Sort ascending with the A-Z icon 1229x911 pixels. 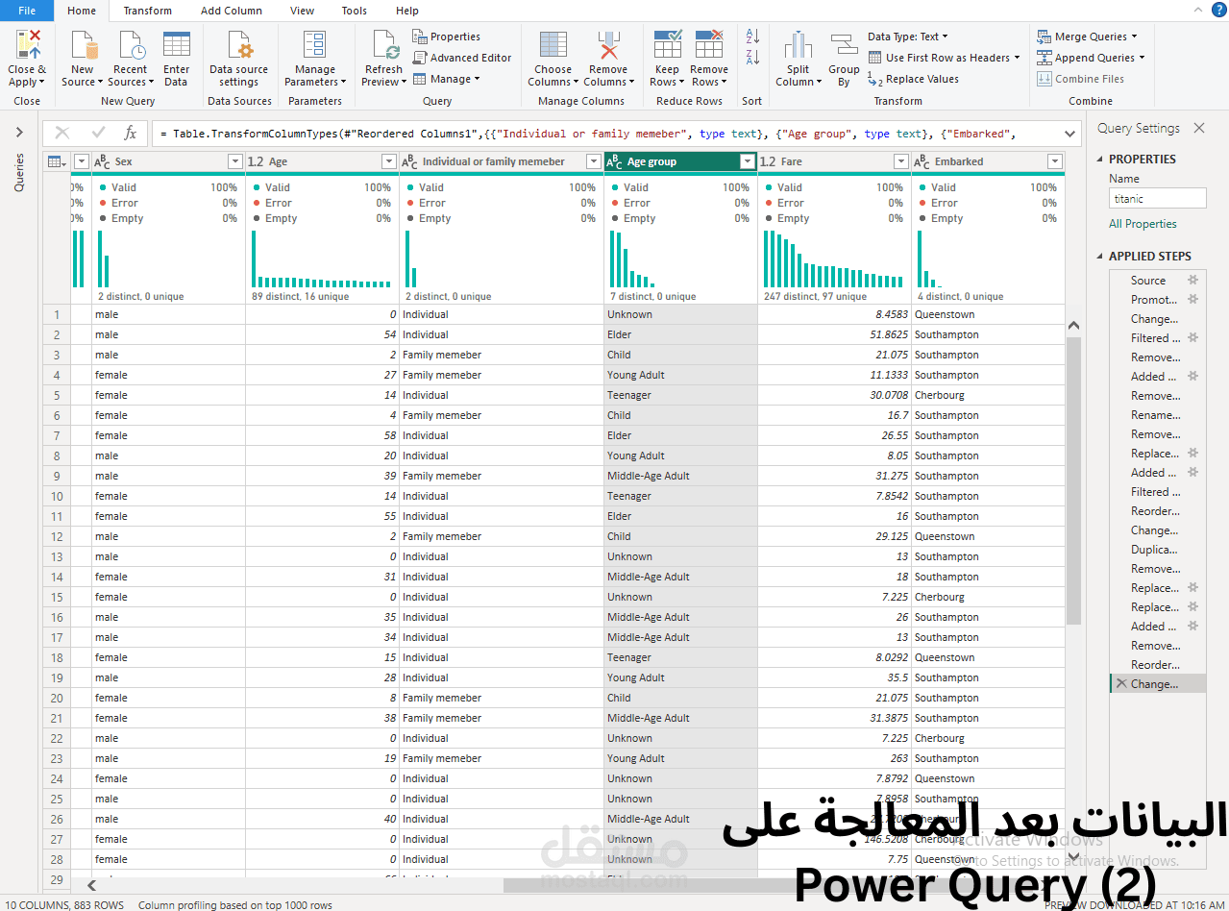(752, 37)
